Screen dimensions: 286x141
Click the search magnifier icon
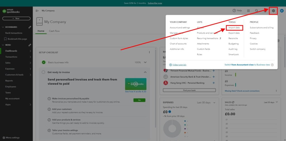256,11
